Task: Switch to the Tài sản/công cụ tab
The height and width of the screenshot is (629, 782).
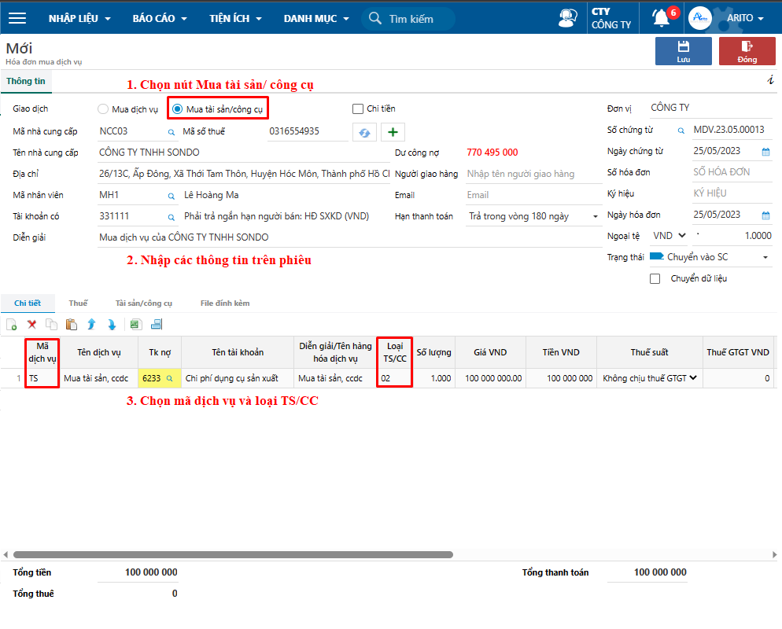Action: [x=143, y=303]
